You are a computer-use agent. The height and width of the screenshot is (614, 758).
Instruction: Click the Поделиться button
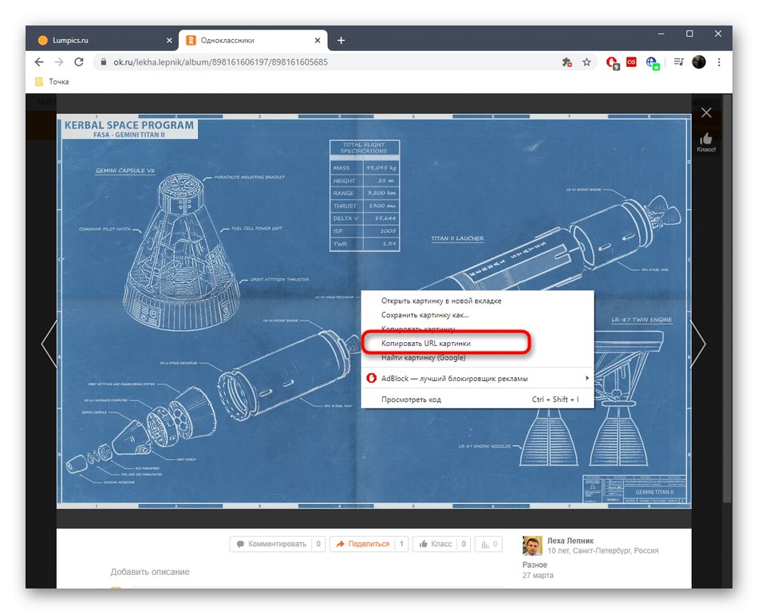(369, 544)
